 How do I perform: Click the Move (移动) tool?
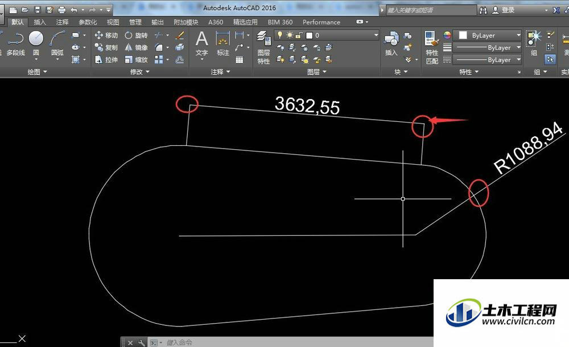coord(106,35)
